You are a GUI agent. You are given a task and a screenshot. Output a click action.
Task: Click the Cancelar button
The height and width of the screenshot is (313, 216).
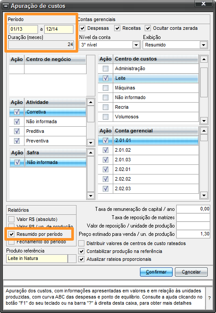(x=192, y=272)
